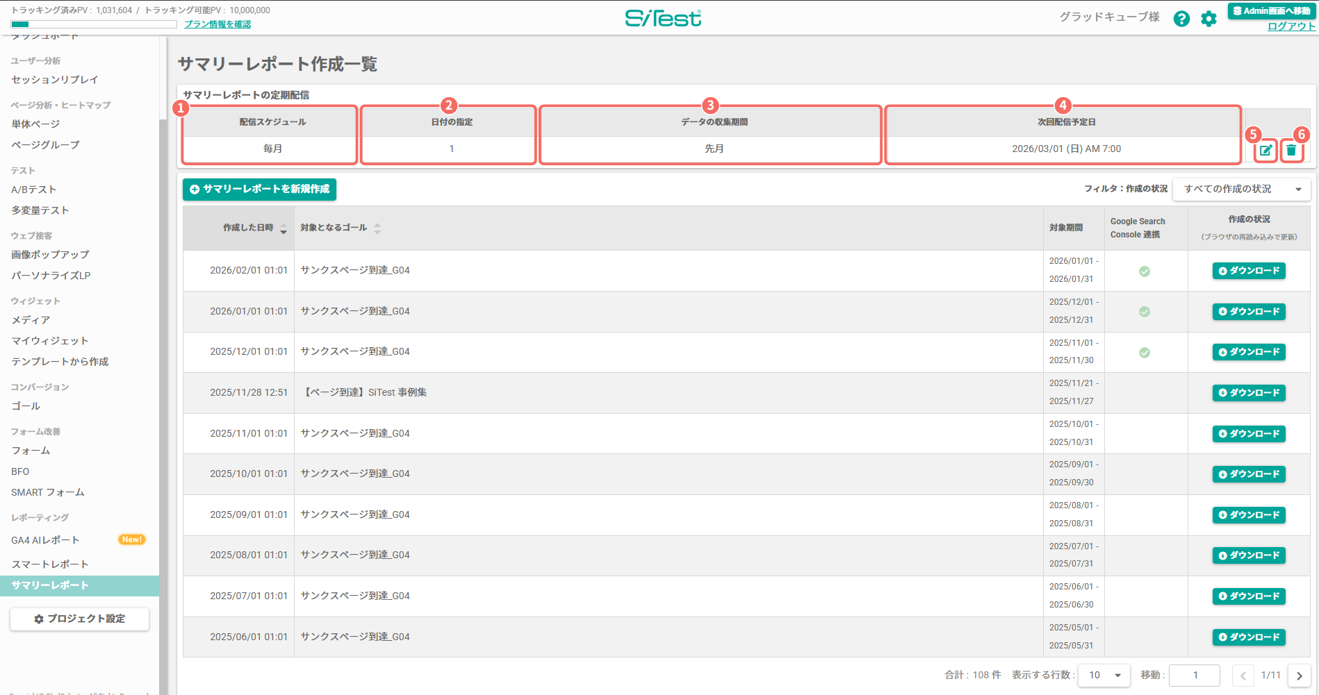Open テンプレートから作成 in sidebar
Screen dimensions: 1319x695
click(60, 362)
